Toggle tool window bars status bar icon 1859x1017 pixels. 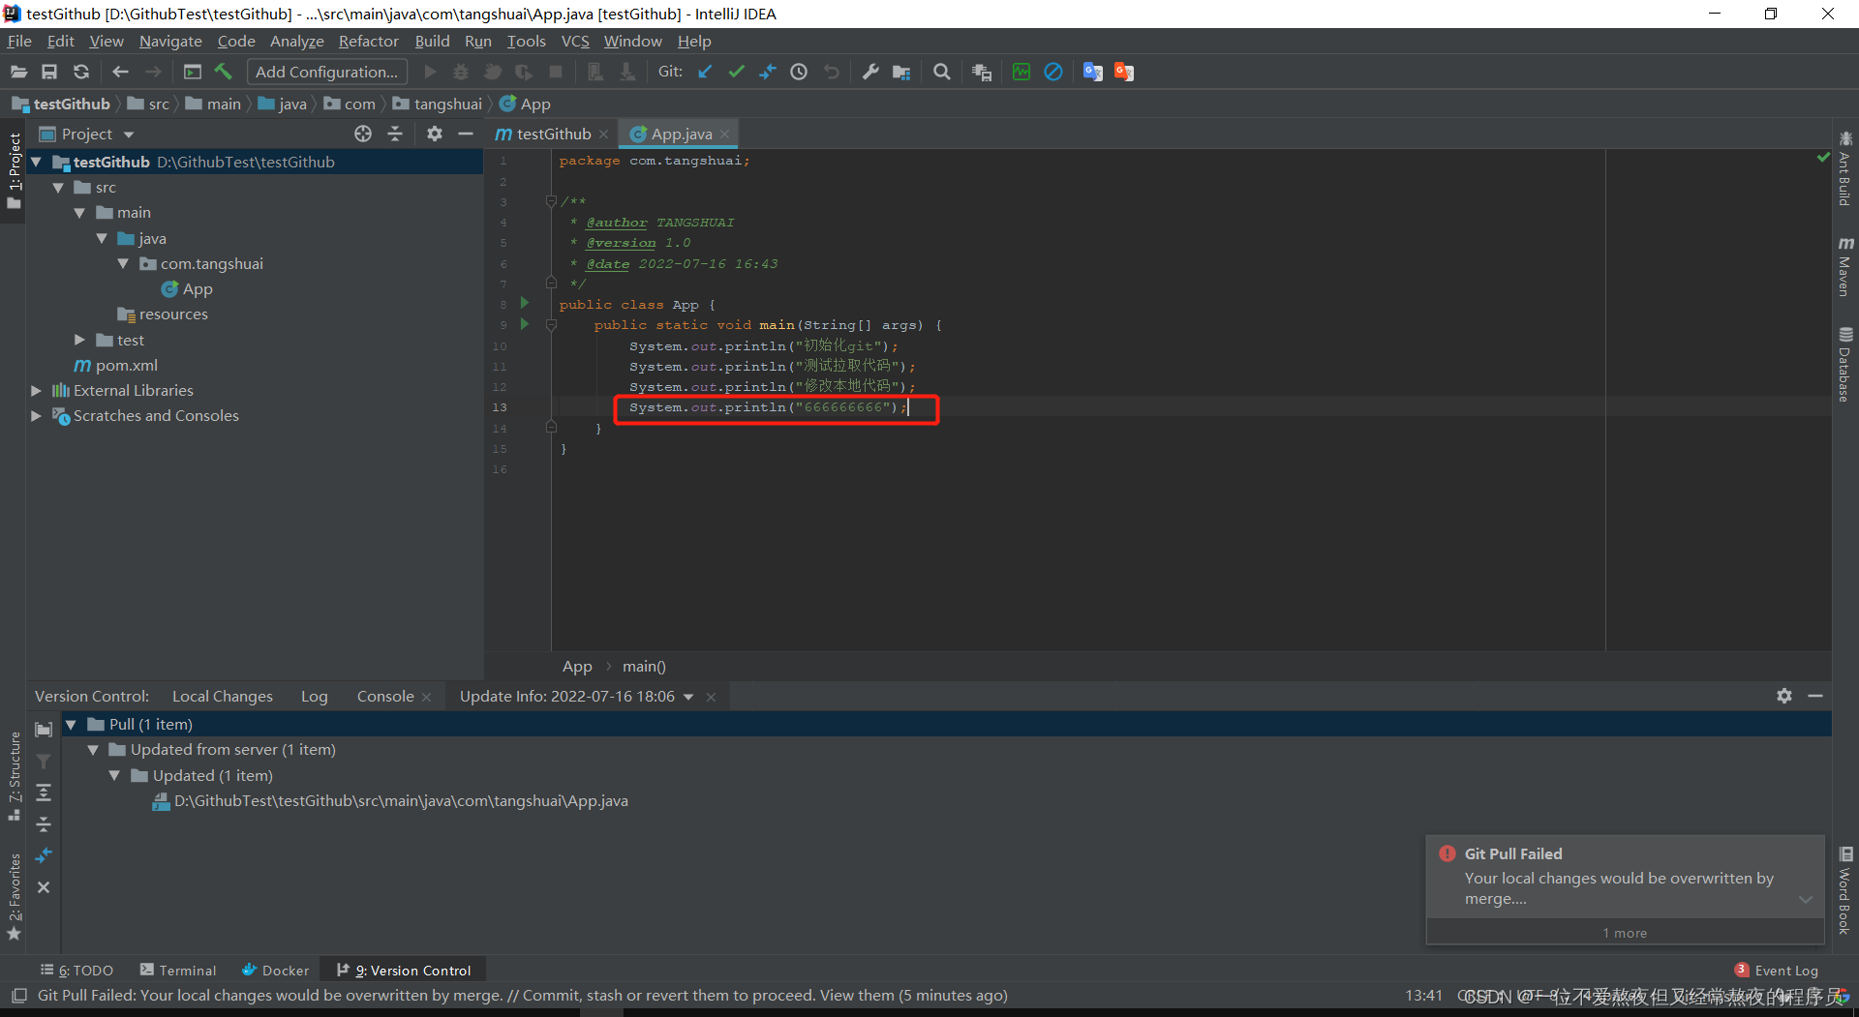click(x=18, y=995)
